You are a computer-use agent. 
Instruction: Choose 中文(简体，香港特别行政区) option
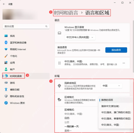pos(116,119)
